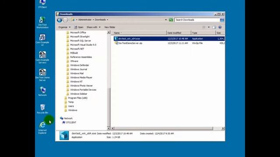Select Windows Sidebar folder in tree
Screen dimensions: 280x157
pos(79,94)
